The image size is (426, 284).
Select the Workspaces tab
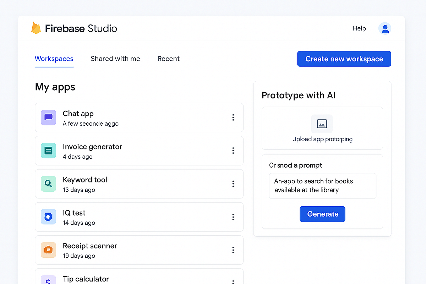coord(54,59)
